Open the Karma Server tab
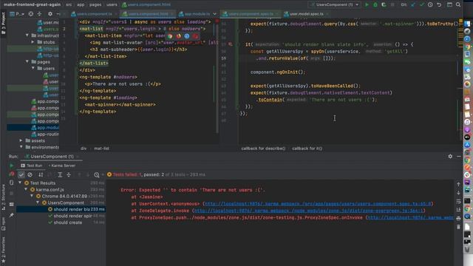473x266 pixels. 62,166
